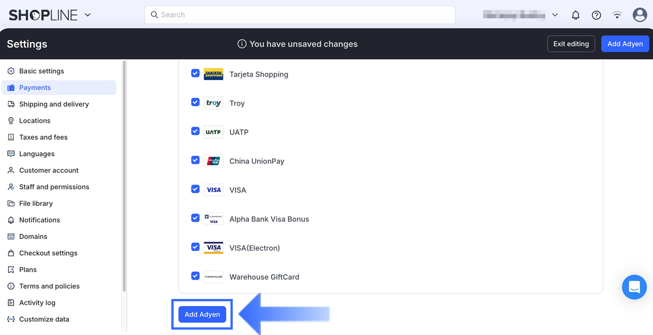Click the China UnionPay logo icon

coord(214,161)
